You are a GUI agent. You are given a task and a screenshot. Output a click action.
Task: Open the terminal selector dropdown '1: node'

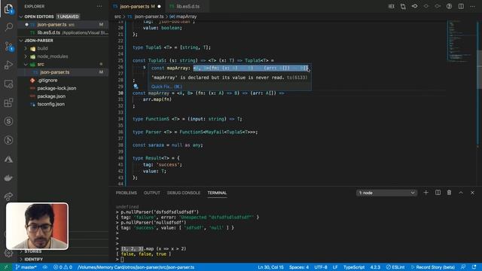(386, 193)
